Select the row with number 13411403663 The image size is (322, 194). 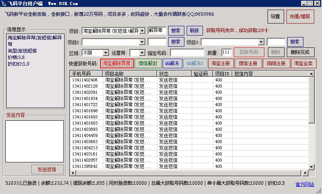pos(189,141)
